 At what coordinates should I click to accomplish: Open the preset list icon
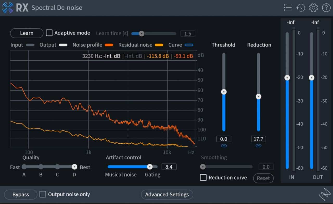tap(288, 8)
